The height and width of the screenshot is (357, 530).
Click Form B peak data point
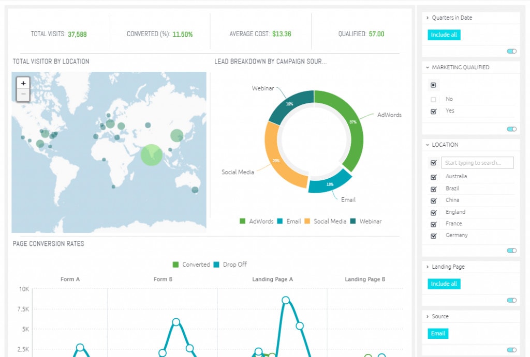tap(176, 322)
